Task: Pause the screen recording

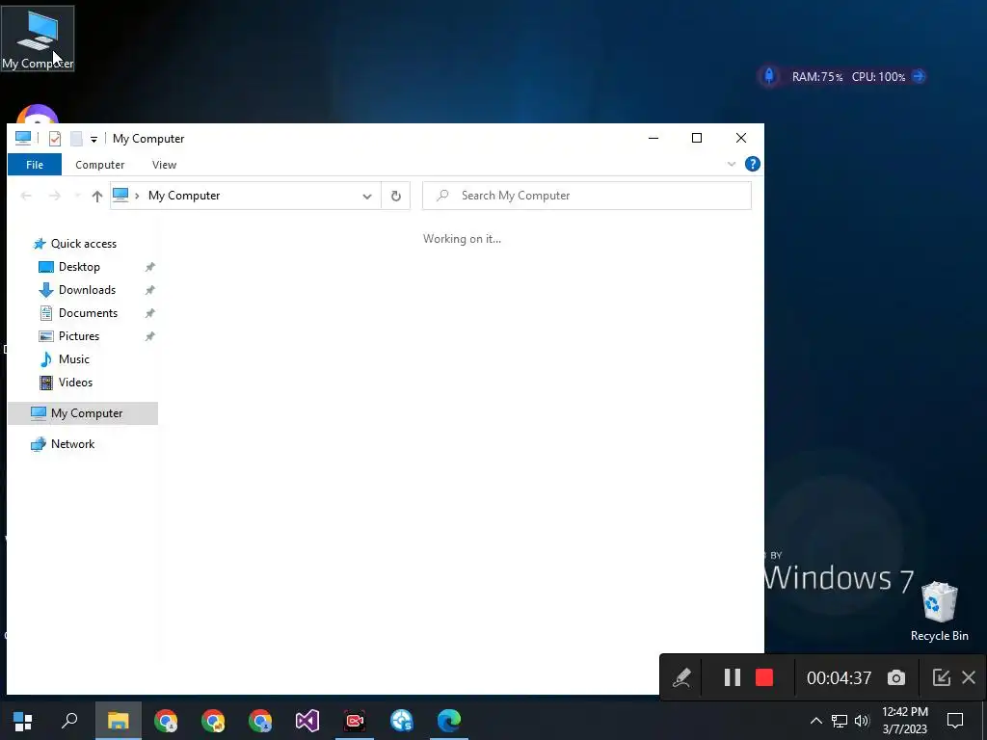Action: [732, 677]
